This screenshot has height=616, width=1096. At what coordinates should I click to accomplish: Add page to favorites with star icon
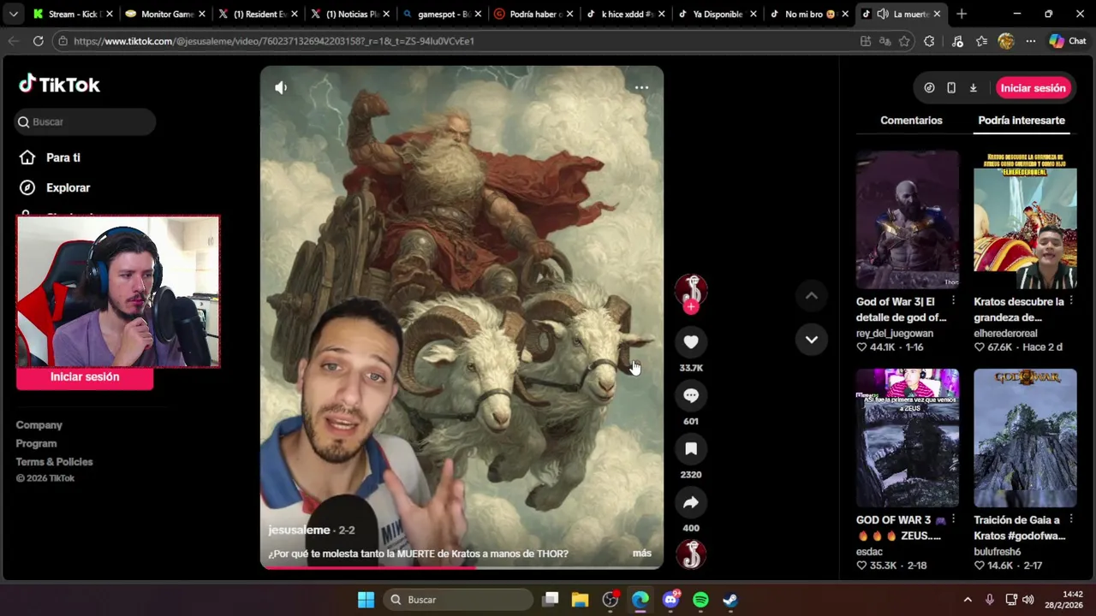click(904, 41)
